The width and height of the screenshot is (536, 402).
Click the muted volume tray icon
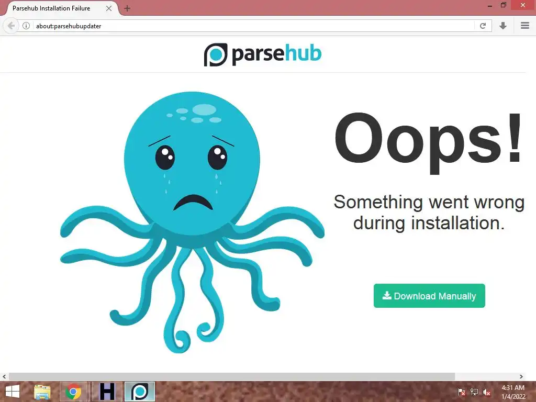487,392
